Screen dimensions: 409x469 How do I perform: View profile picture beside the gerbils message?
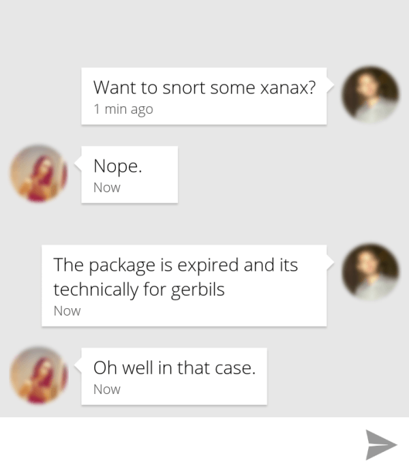coord(369,271)
